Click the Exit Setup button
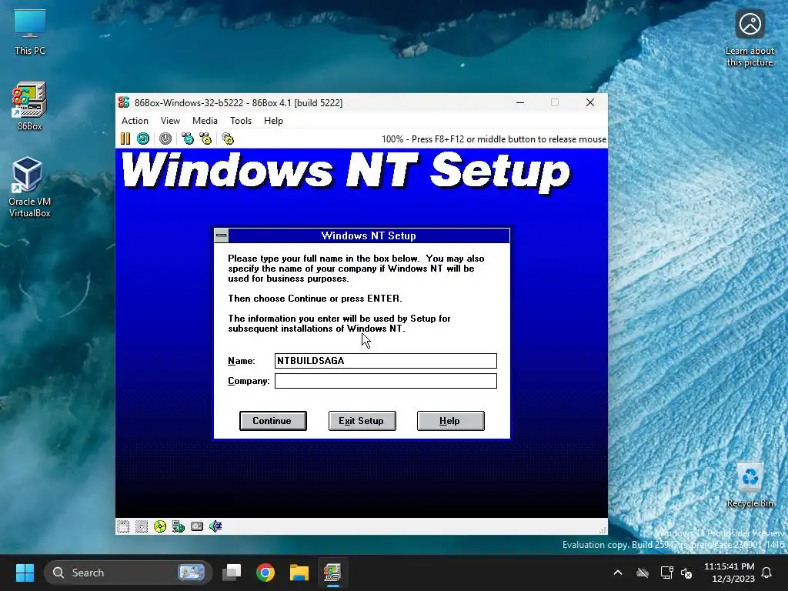The image size is (788, 591). point(362,421)
